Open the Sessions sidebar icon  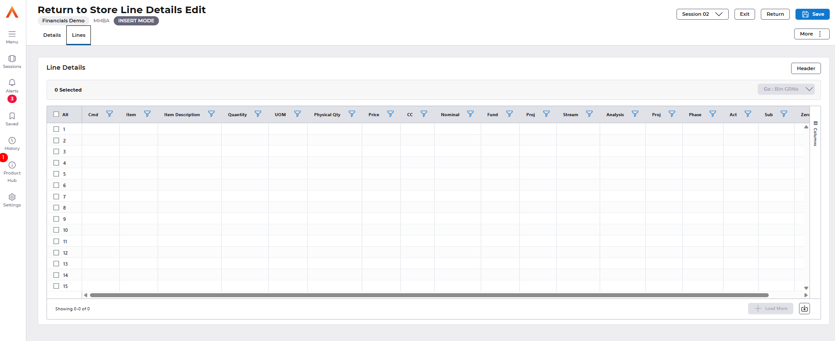pos(12,58)
